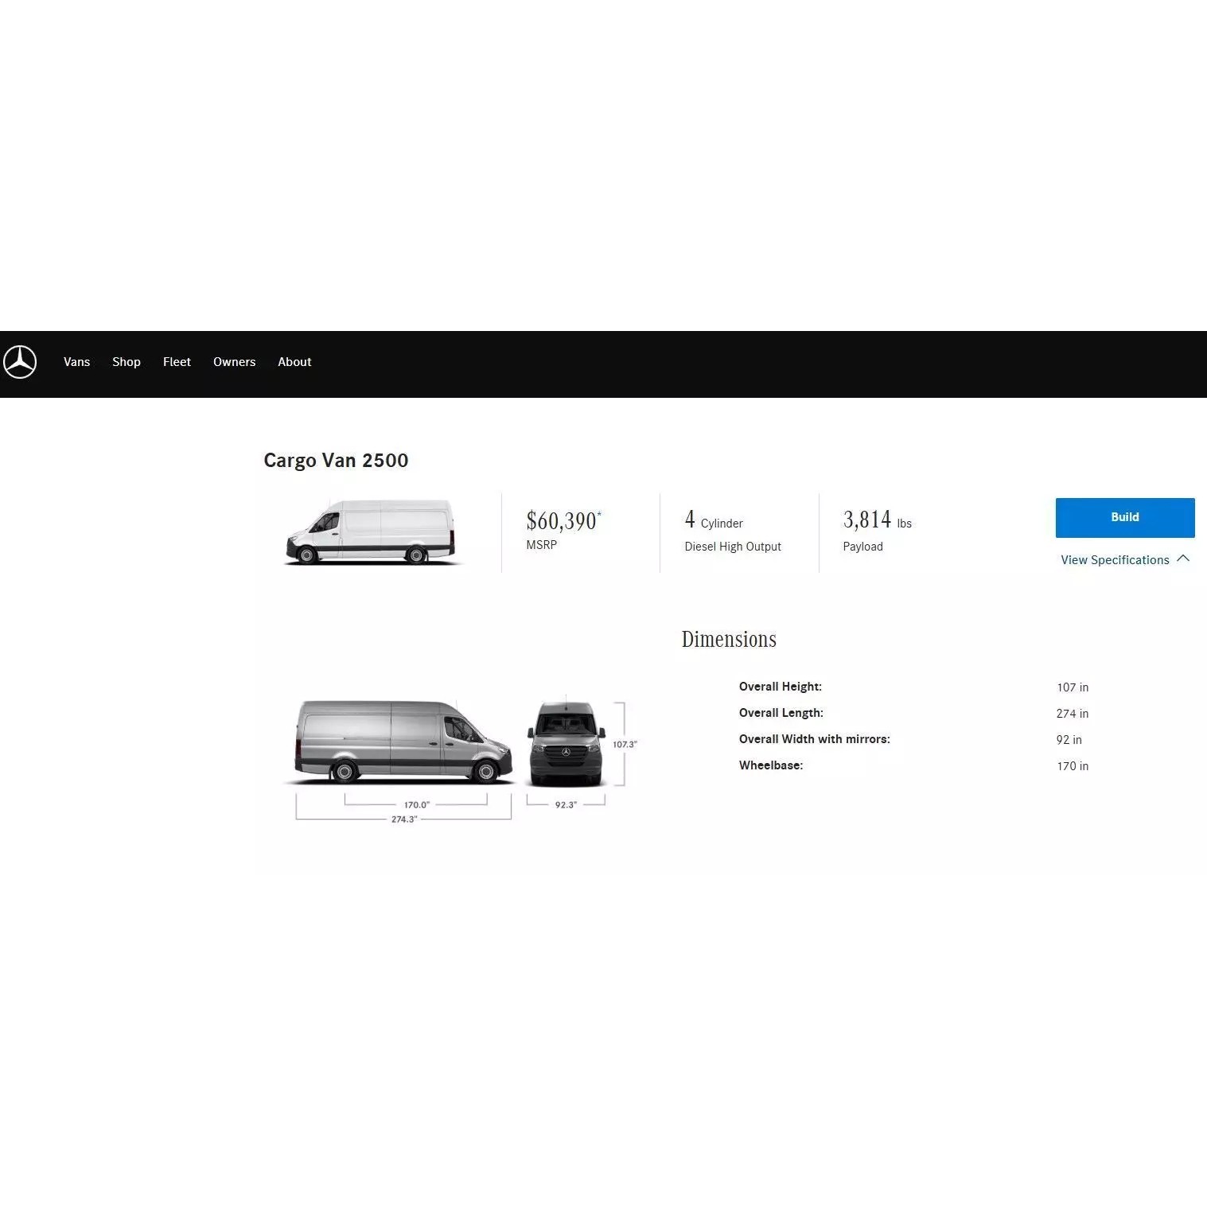This screenshot has height=1207, width=1207.
Task: Click the 4 Cylinder Diesel High Output spec
Action: [732, 531]
